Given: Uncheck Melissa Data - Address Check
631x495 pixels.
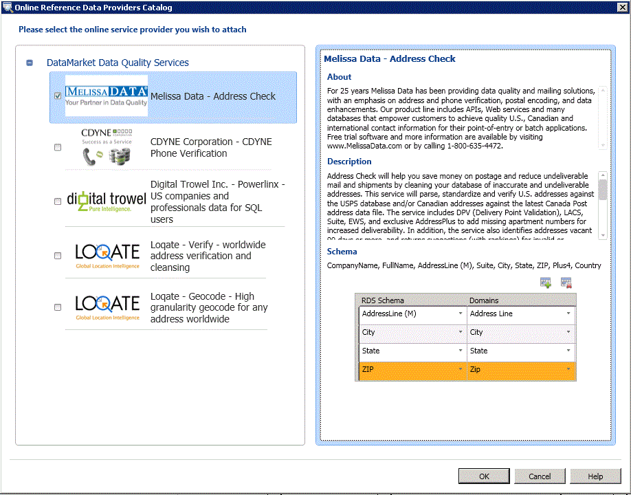Looking at the screenshot, I should point(58,96).
